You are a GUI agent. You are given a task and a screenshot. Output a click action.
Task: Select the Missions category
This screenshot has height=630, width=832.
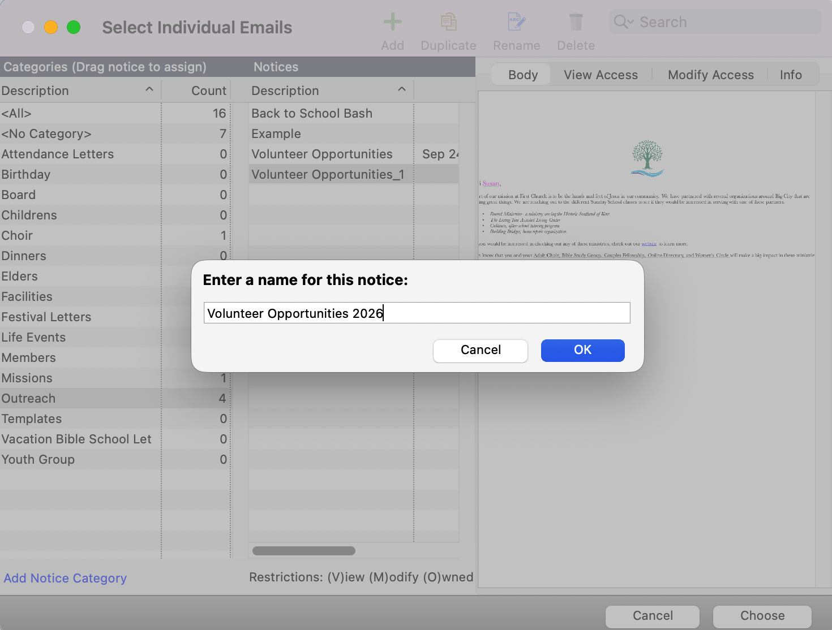pyautogui.click(x=115, y=378)
